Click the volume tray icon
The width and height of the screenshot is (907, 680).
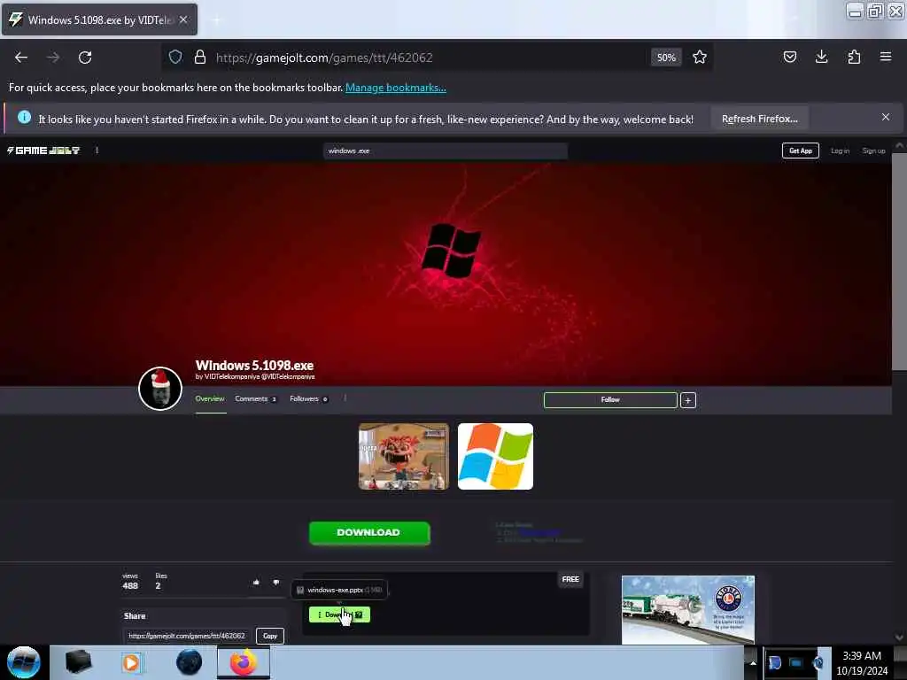coord(818,662)
